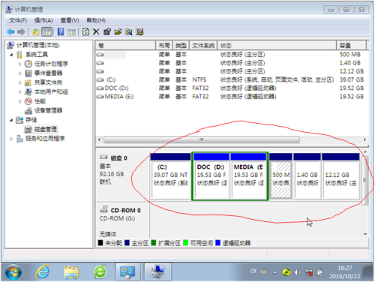Open Windows Explorer folder taskbar icon
Image resolution: width=375 pixels, height=282 pixels.
(x=71, y=272)
